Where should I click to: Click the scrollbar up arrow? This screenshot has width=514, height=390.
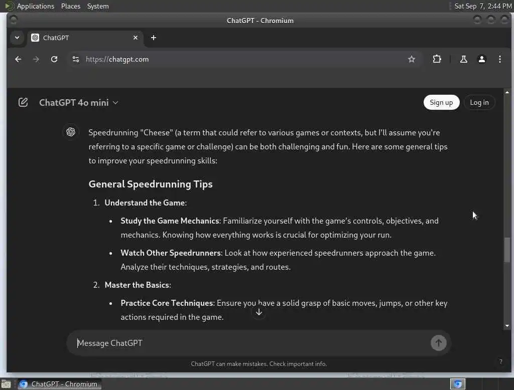pyautogui.click(x=507, y=93)
